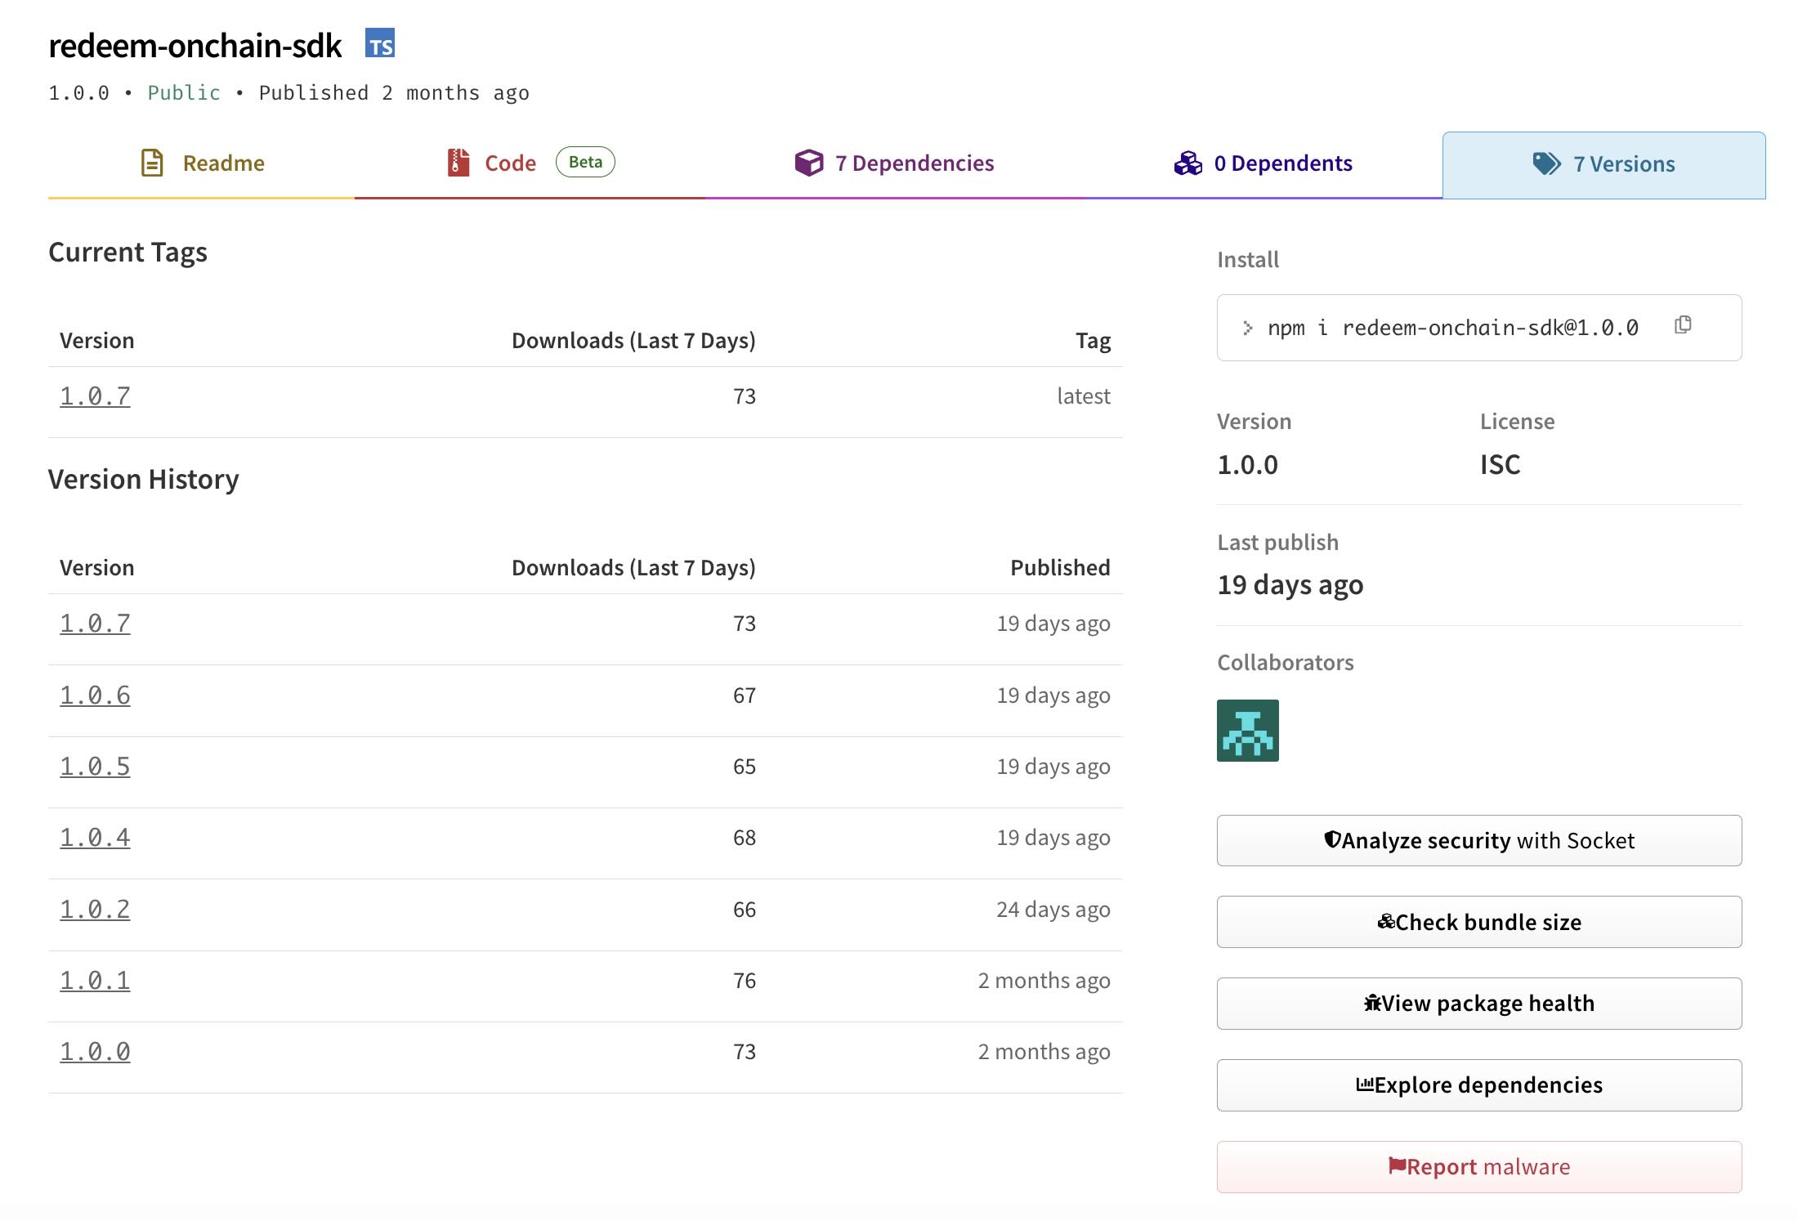Click the Readme document icon

click(152, 163)
